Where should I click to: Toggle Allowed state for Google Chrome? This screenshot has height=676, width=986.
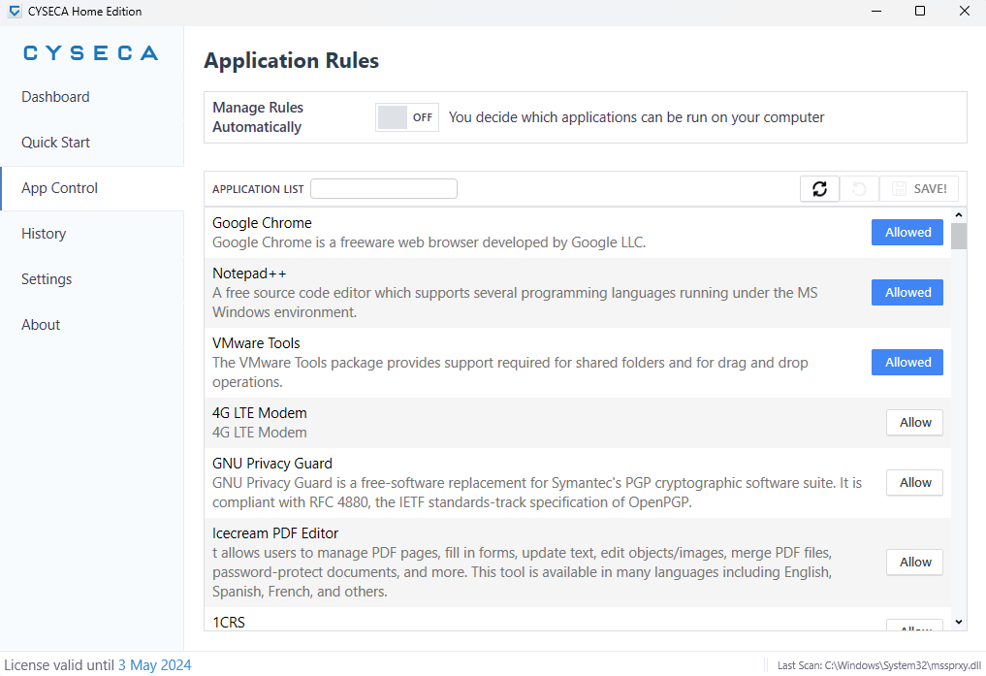pos(906,233)
